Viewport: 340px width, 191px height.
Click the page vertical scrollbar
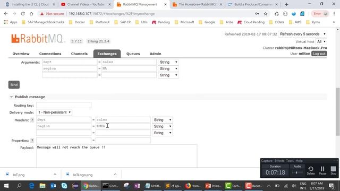coord(337,112)
